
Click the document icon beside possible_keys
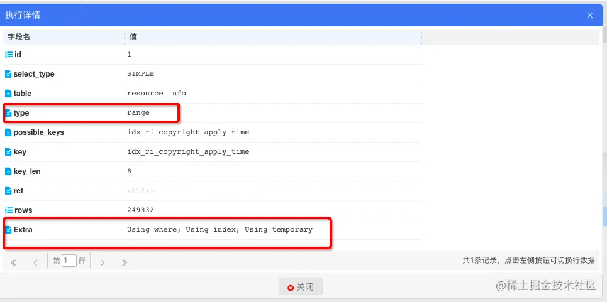(x=8, y=132)
